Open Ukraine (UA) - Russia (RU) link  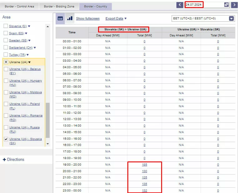24,129
